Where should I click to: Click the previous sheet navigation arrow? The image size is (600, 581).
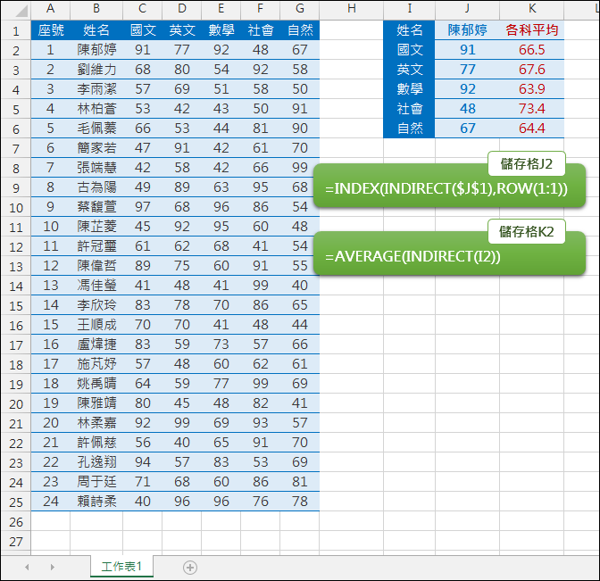pyautogui.click(x=27, y=568)
